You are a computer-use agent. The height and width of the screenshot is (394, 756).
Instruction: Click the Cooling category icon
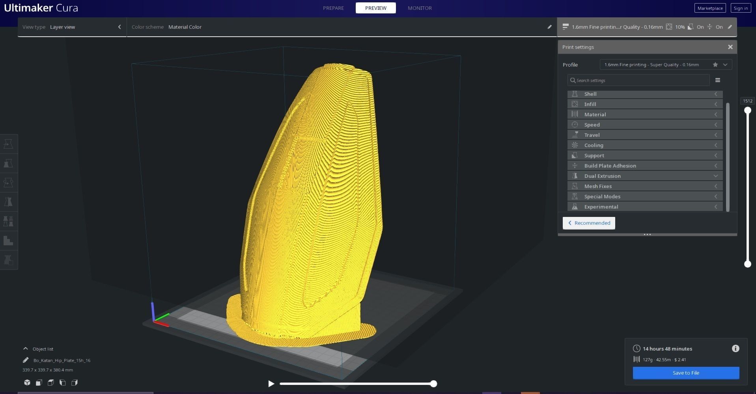click(575, 145)
